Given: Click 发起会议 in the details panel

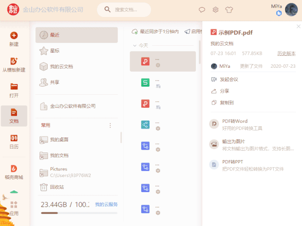Looking at the screenshot, I should point(225,80).
